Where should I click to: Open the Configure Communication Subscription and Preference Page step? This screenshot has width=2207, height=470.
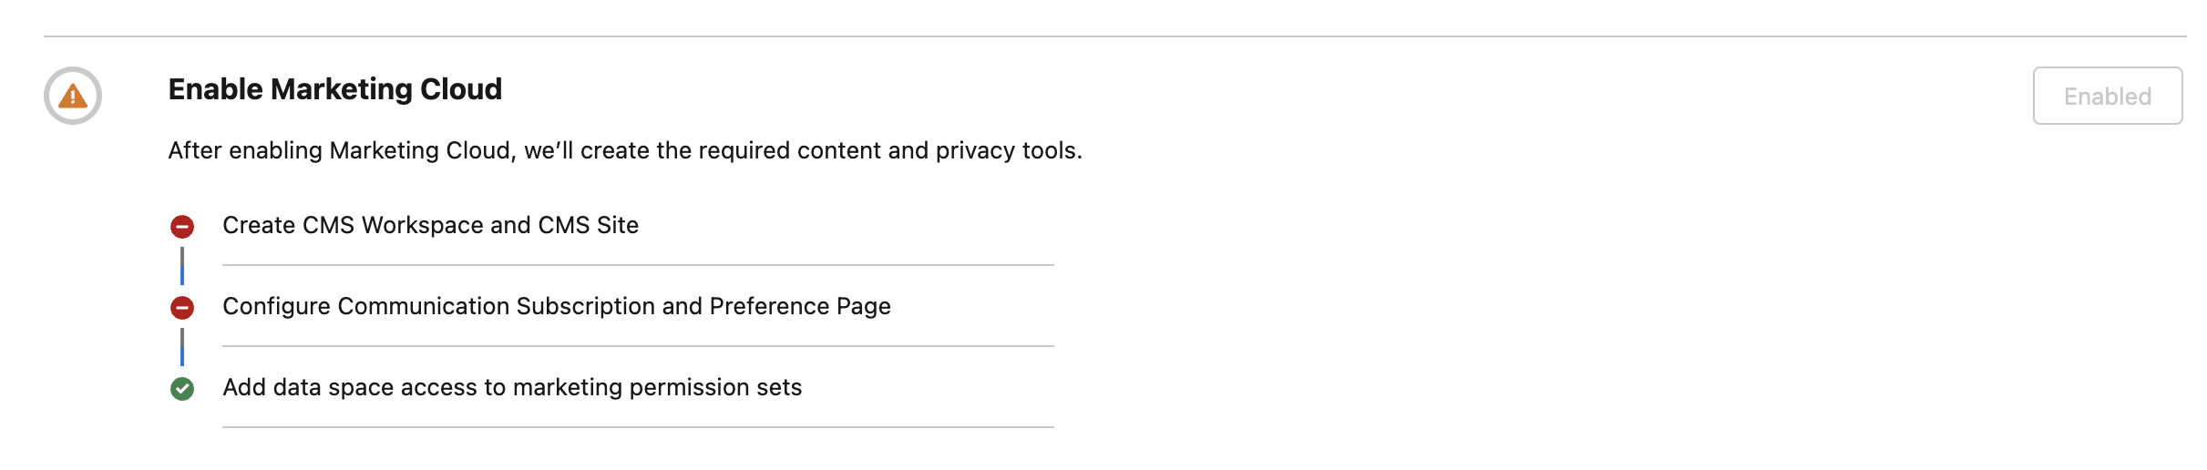click(556, 306)
